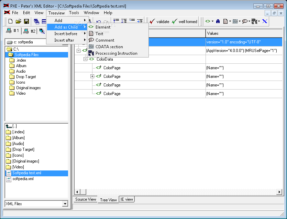Select Text from Add as Child submenu
The image size is (287, 219).
tap(118, 34)
